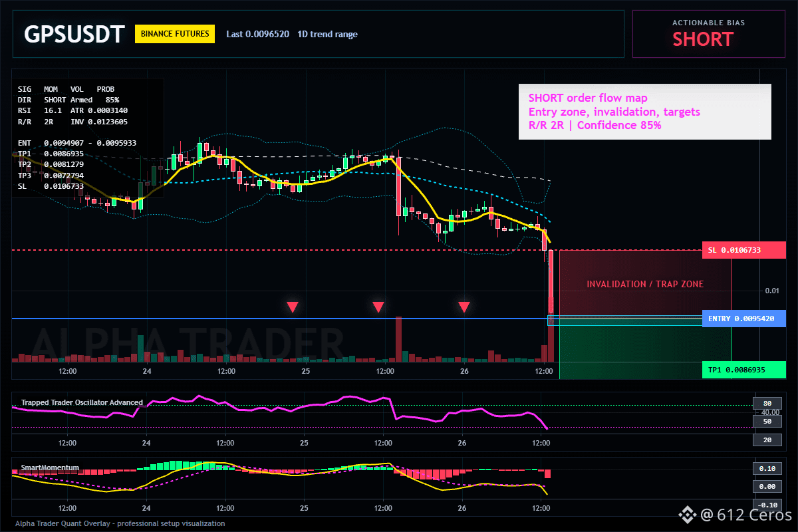The width and height of the screenshot is (798, 532).
Task: Click the INV 0.0123605 value
Action: click(99, 122)
